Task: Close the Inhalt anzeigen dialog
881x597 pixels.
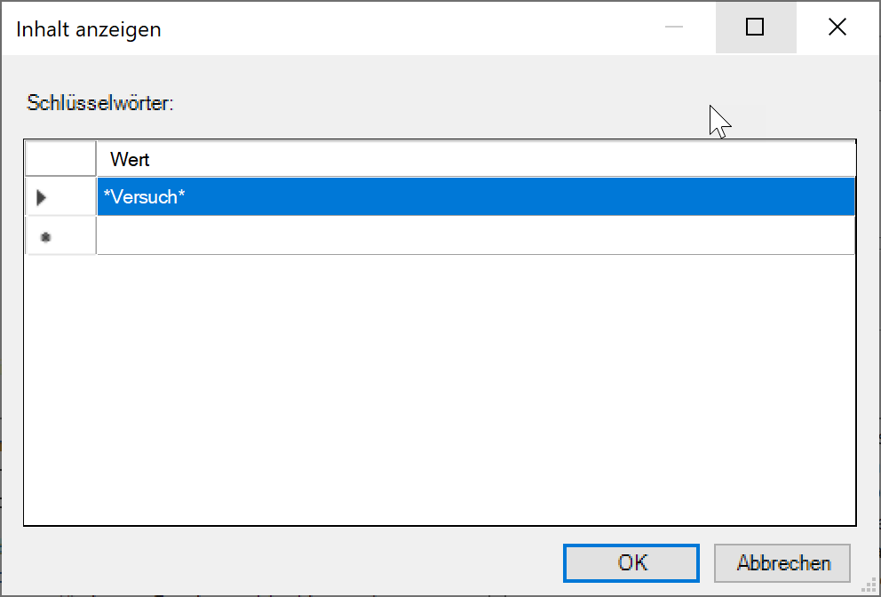Action: 837,28
